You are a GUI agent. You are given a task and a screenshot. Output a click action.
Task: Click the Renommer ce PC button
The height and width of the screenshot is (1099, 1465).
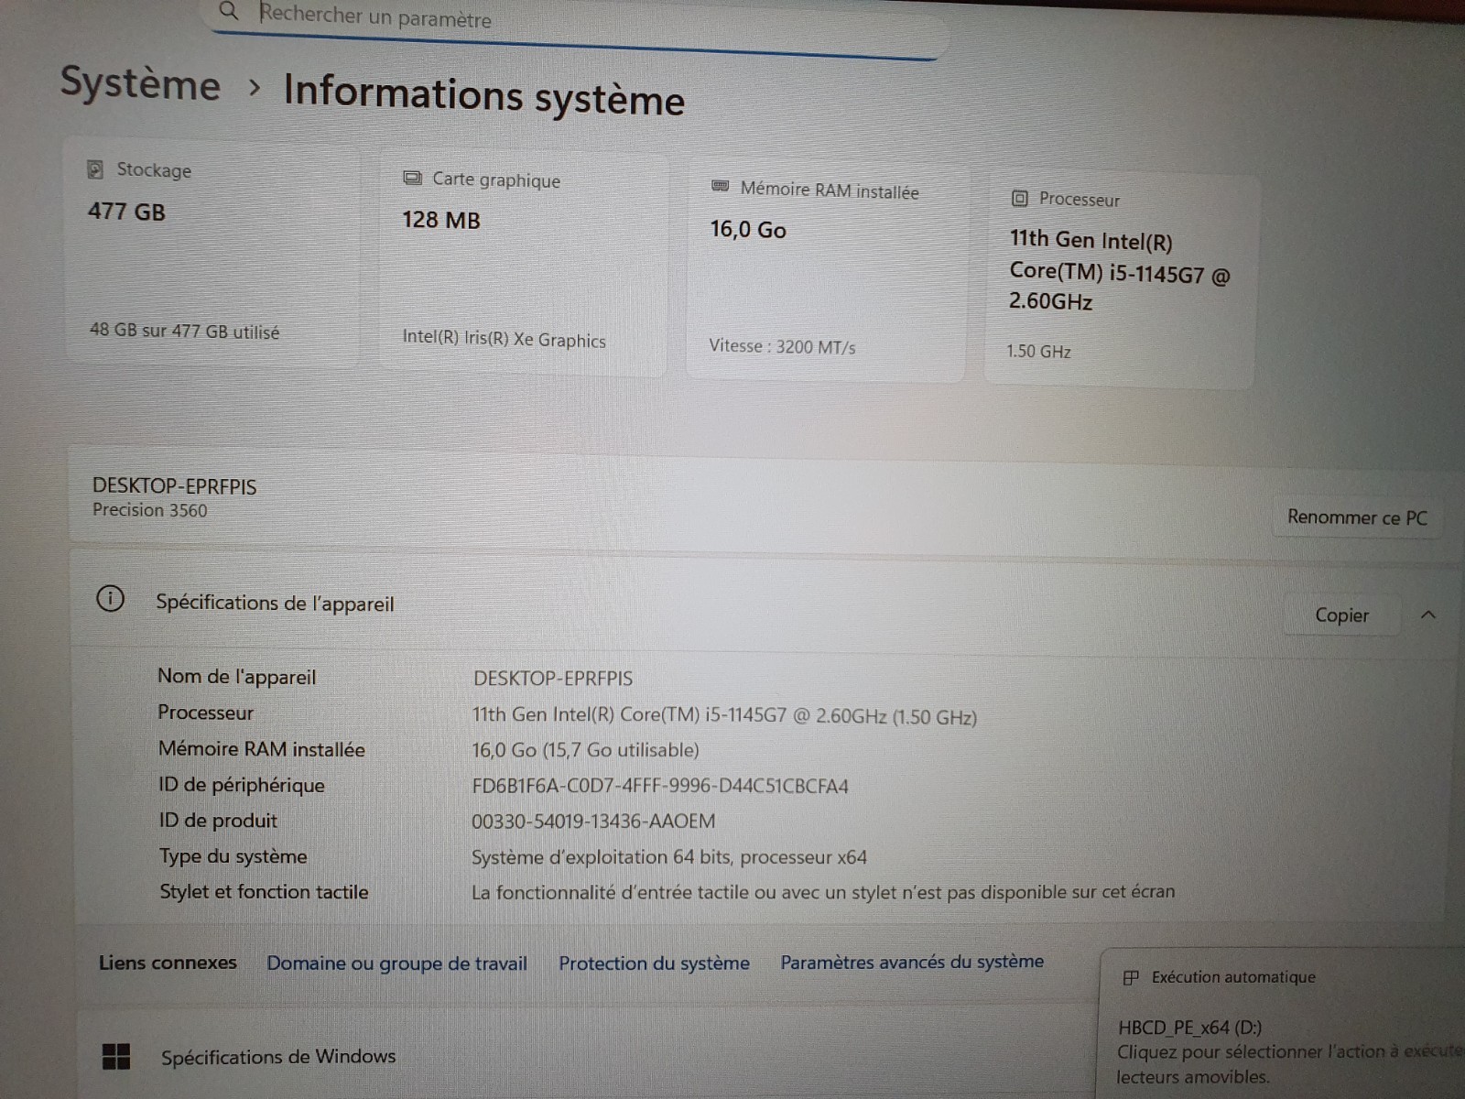click(x=1357, y=517)
